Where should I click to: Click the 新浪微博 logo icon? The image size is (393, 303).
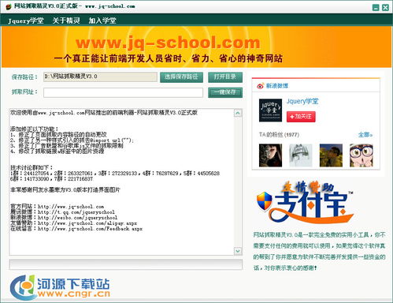(x=260, y=86)
